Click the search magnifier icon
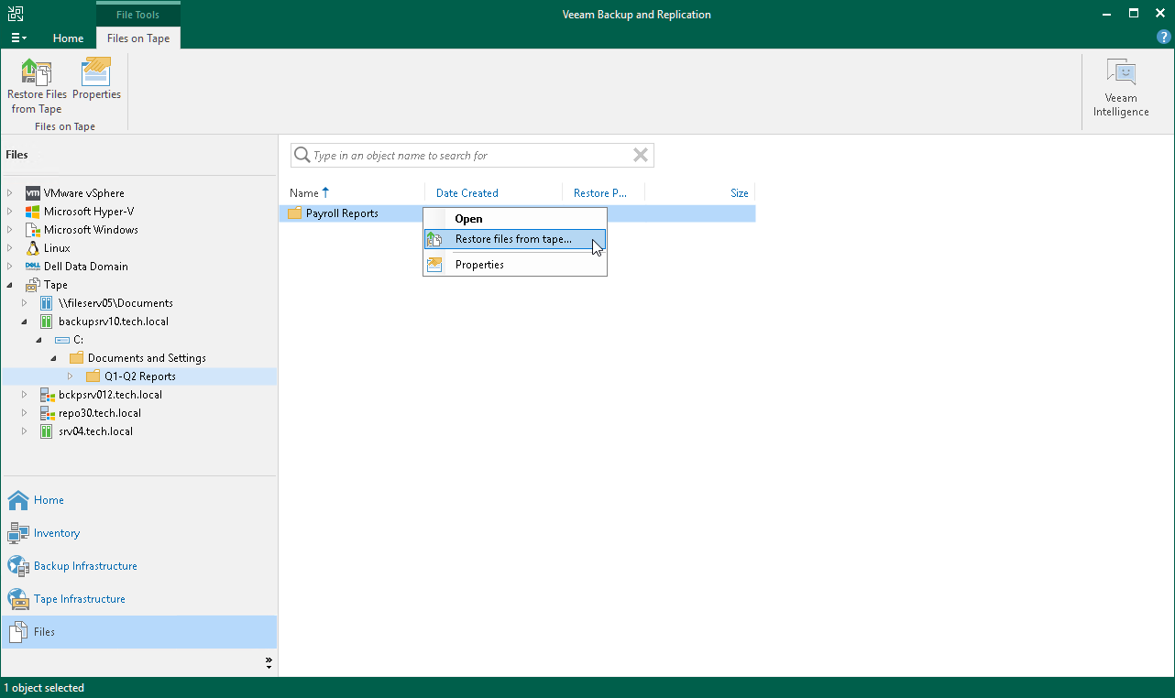Screen dimensions: 1175x698 click(x=302, y=156)
